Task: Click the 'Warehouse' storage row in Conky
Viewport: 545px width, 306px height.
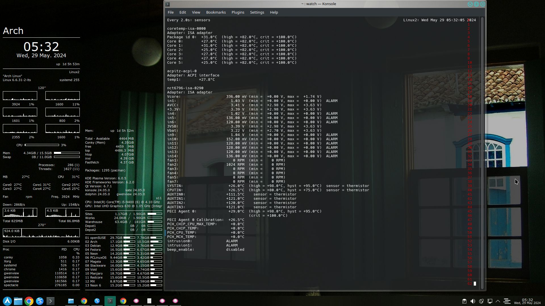Action: (x=123, y=222)
